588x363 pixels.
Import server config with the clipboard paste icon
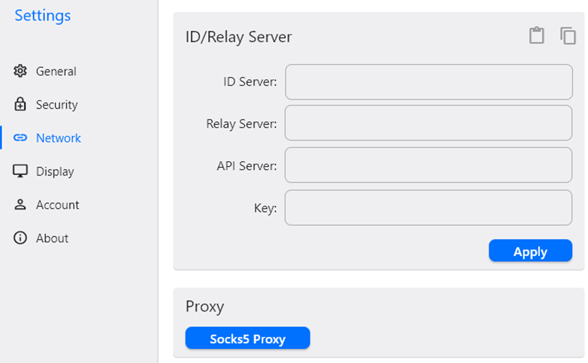pos(537,36)
